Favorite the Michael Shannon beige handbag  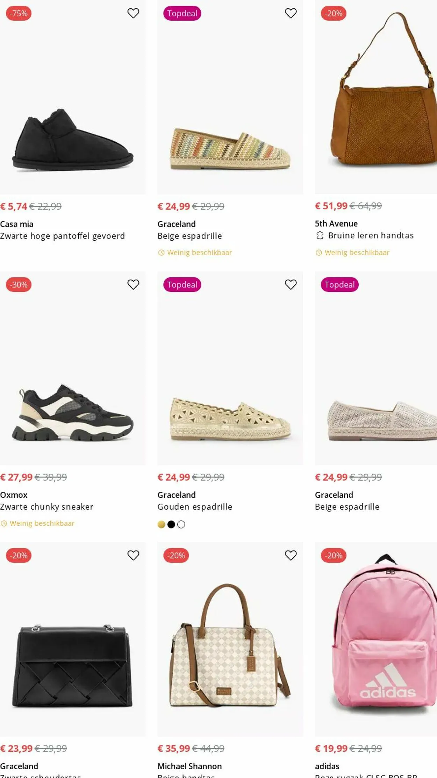[x=291, y=555]
